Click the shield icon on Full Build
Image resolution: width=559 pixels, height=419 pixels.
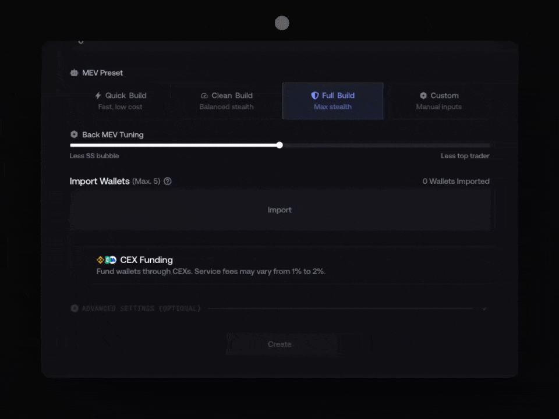(x=315, y=95)
